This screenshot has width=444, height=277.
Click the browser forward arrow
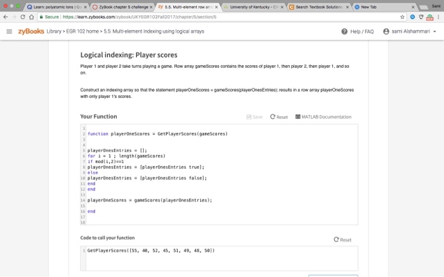click(14, 17)
